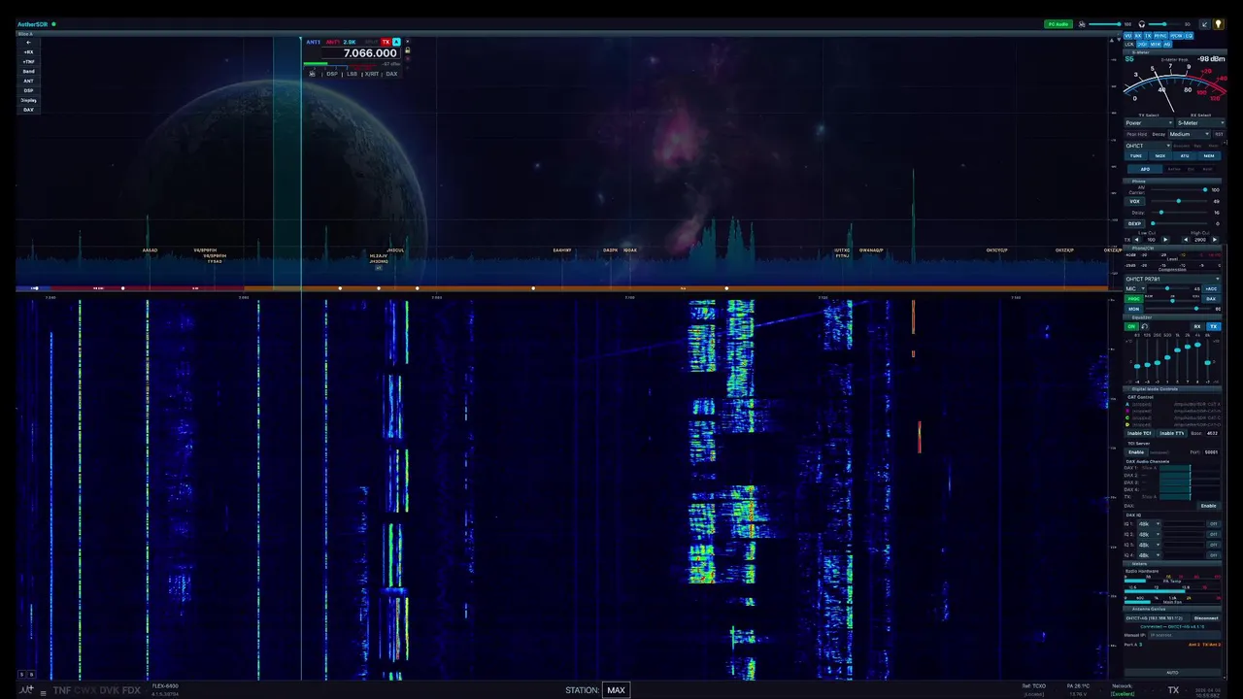The image size is (1243, 699).
Task: Click the back arrow in slice menu
Action: click(28, 42)
